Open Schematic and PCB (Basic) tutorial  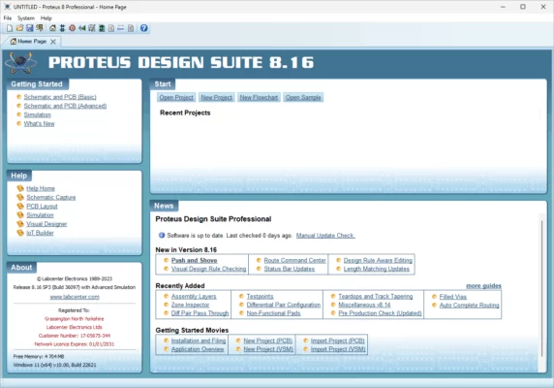coord(60,97)
